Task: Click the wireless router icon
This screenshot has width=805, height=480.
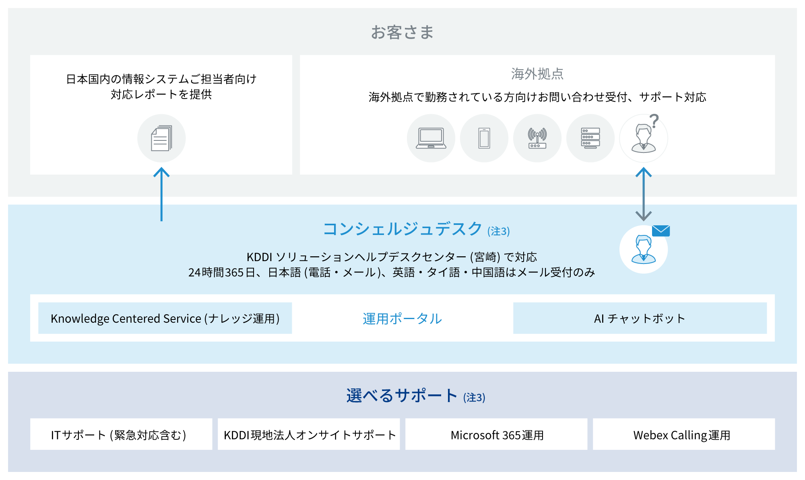Action: click(x=537, y=138)
